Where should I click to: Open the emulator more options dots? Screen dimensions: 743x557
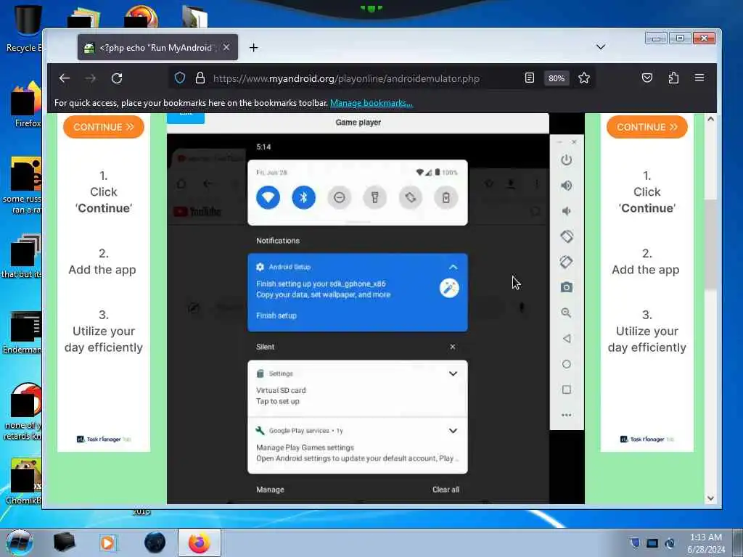pos(566,416)
